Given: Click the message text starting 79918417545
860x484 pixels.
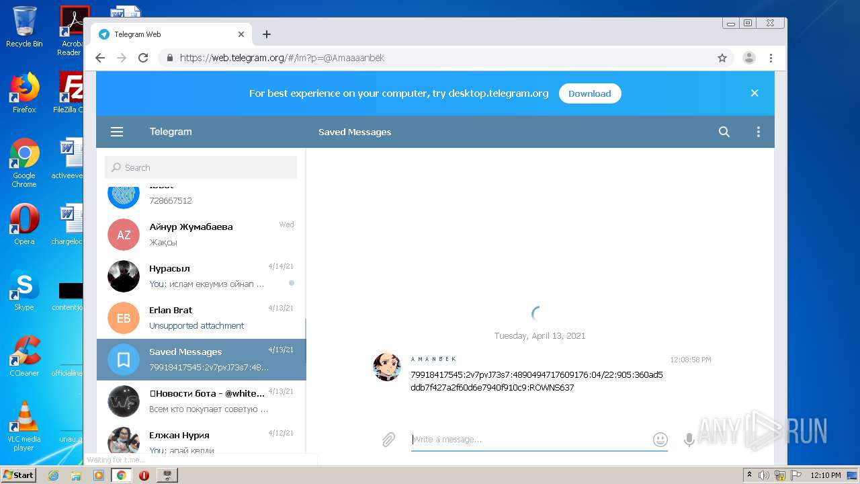Looking at the screenshot, I should coord(537,381).
